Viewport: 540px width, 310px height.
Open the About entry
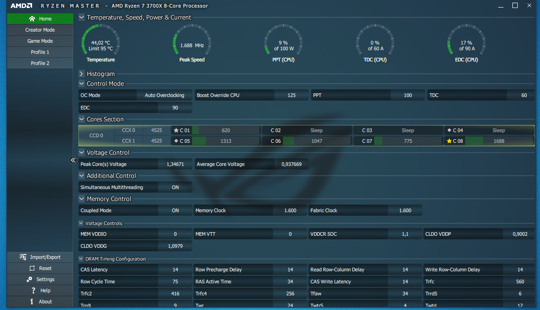tap(40, 302)
